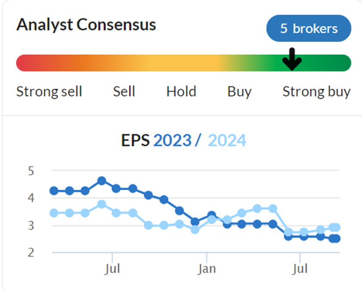Viewport: 362px width, 291px height.
Task: Click the first dark blue data point
Action: tap(54, 191)
